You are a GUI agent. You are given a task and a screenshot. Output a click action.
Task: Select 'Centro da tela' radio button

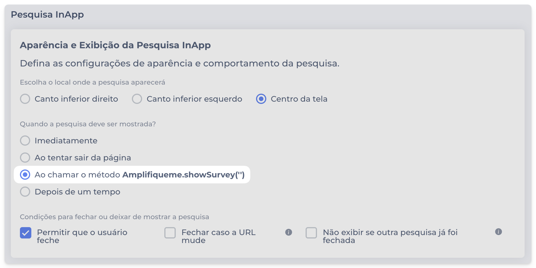tap(261, 99)
